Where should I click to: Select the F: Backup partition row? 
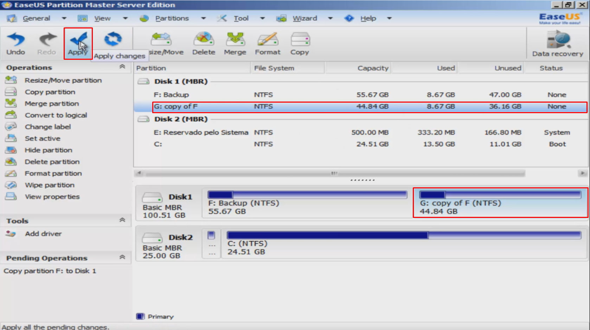click(360, 95)
